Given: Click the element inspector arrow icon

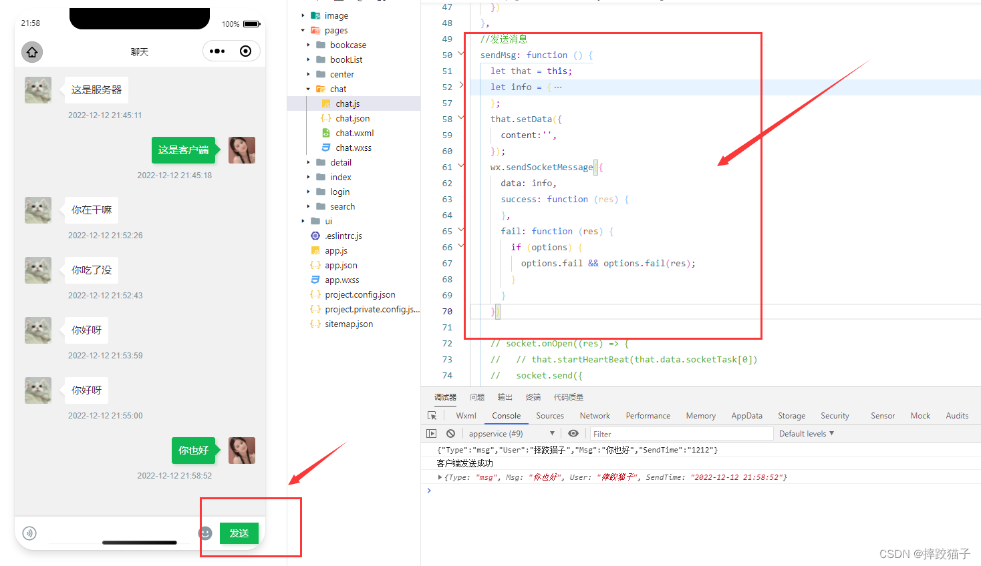Looking at the screenshot, I should tap(432, 416).
